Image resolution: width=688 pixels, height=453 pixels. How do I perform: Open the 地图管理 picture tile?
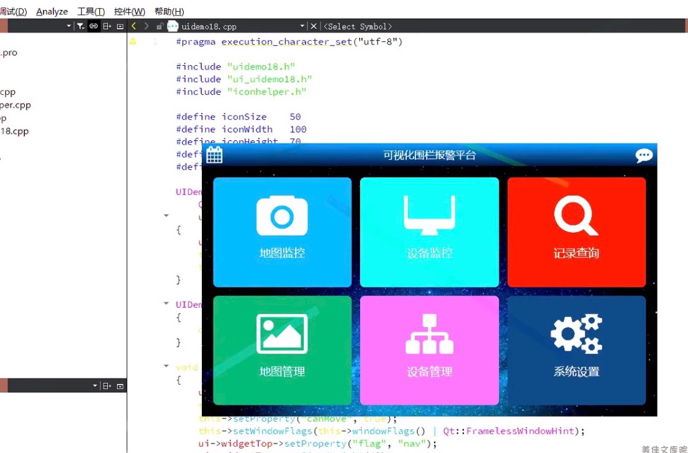[x=282, y=350]
